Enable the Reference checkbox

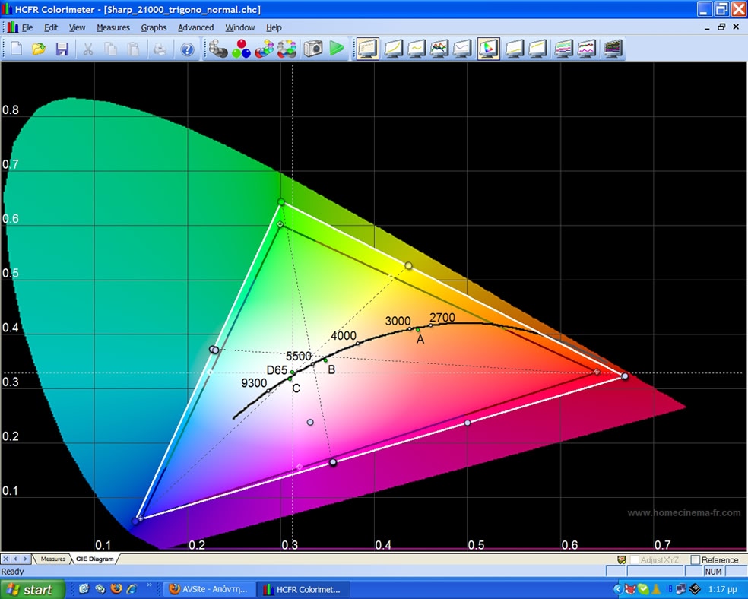[x=696, y=559]
